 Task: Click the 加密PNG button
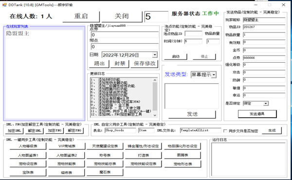[55, 131]
